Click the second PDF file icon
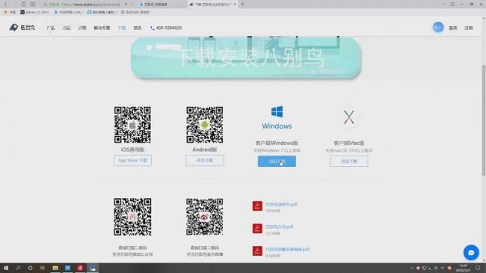This screenshot has width=486, height=273. (x=257, y=228)
